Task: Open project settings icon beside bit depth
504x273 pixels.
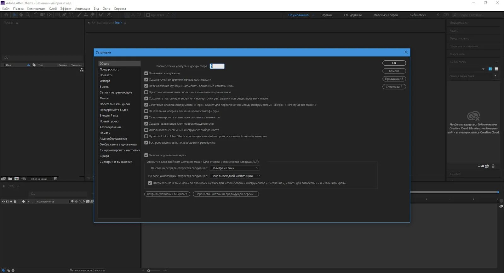Action: click(x=24, y=179)
